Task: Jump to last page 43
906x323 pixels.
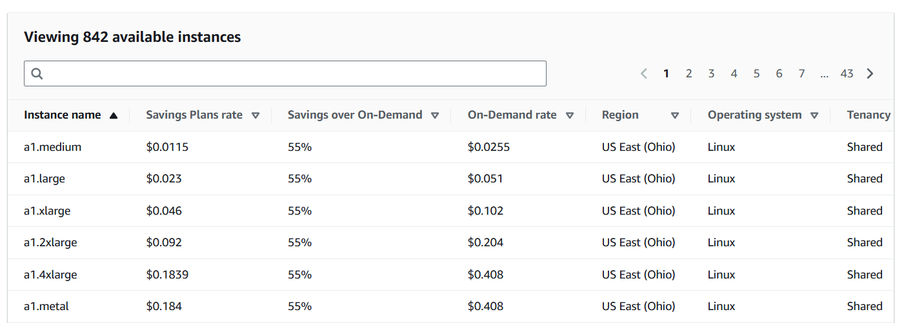Action: 847,73
